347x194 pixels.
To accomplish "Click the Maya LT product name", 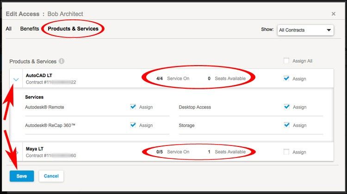I will tap(35, 149).
